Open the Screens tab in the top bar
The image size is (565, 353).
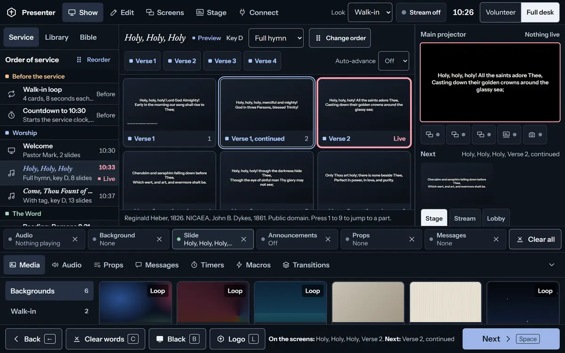click(165, 12)
